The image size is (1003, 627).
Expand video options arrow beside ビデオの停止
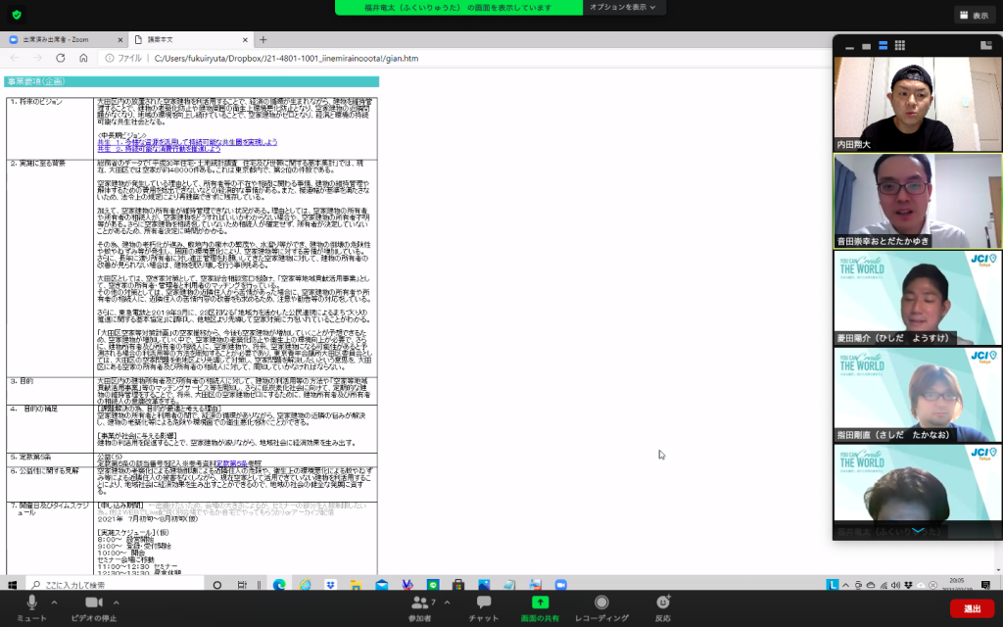[117, 602]
